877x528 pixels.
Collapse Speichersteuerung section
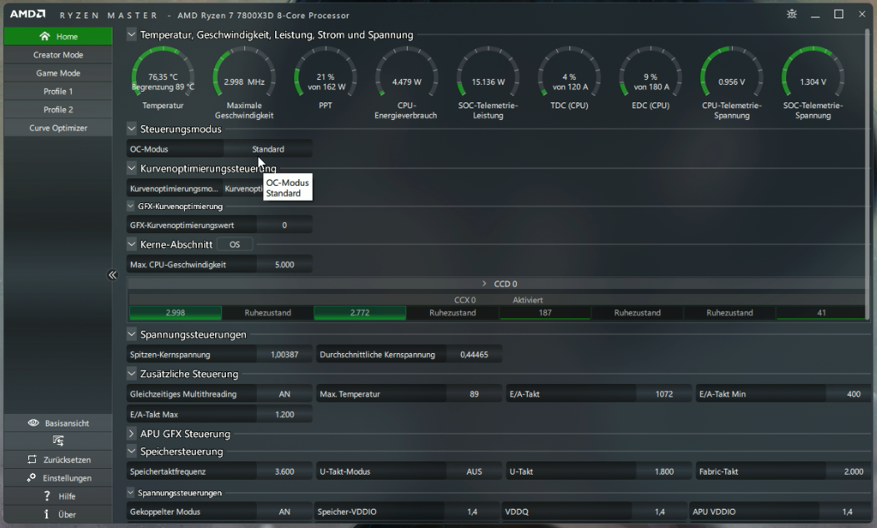pyautogui.click(x=132, y=451)
